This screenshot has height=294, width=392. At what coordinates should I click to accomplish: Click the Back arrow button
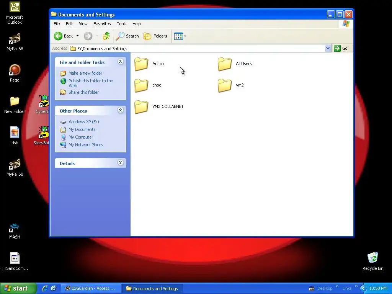coord(58,36)
